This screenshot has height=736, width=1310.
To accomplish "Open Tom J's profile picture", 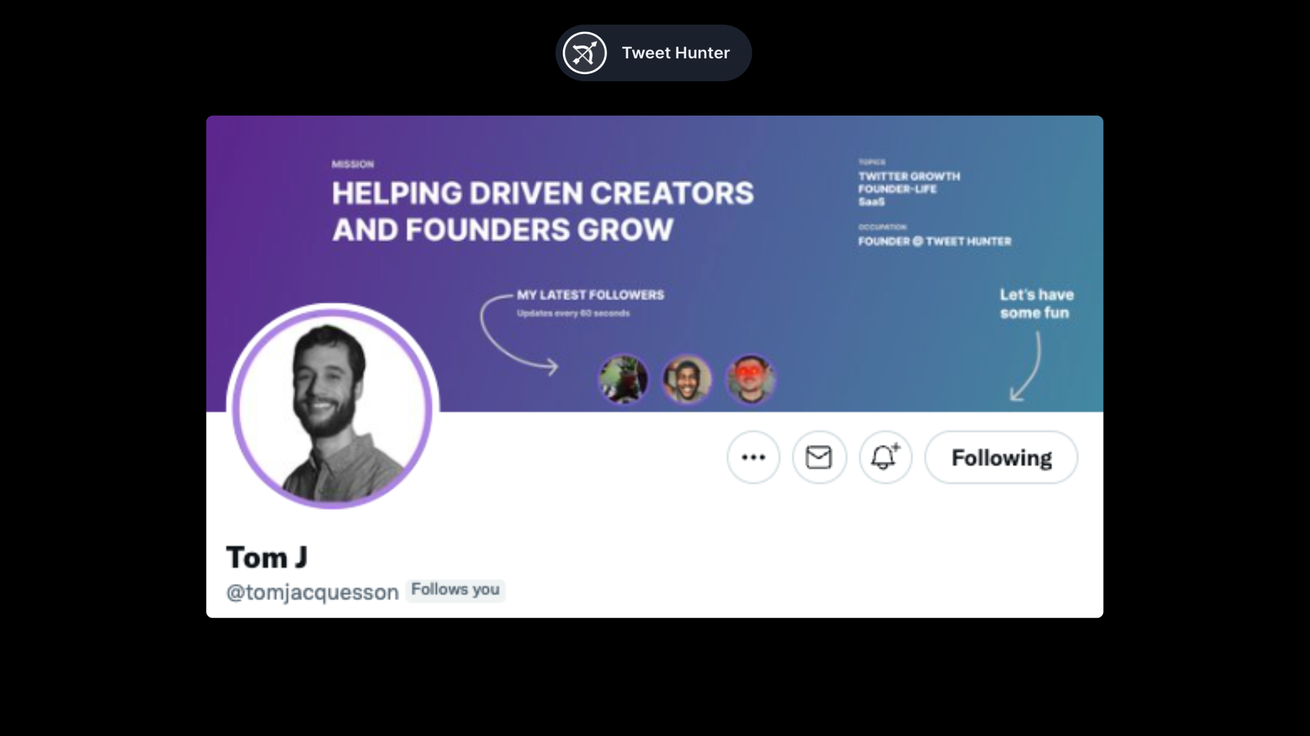I will point(332,408).
